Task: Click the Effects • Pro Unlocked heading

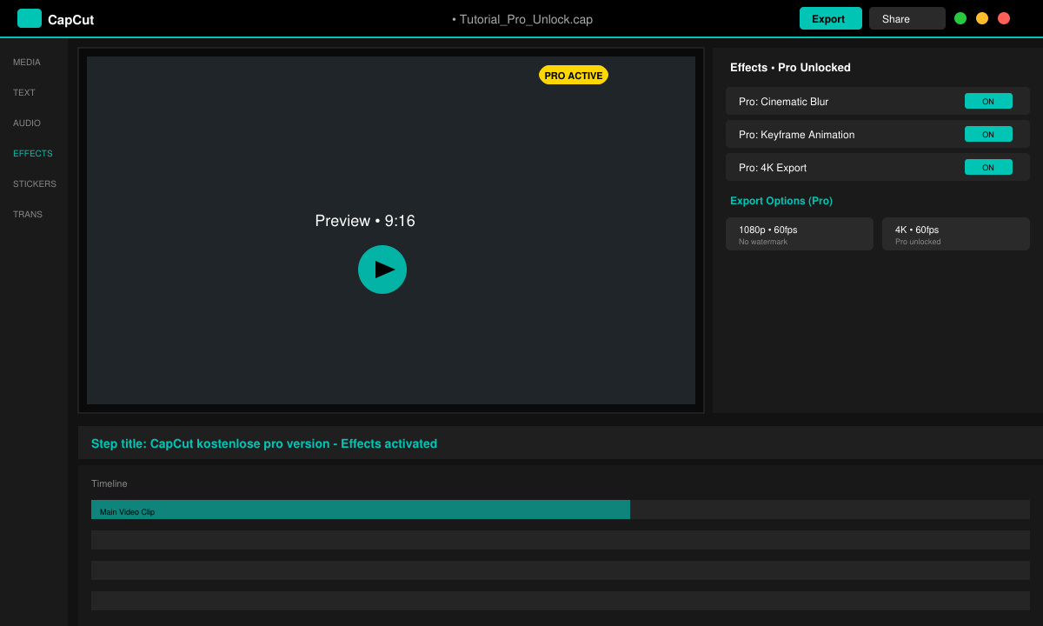Action: click(x=790, y=68)
